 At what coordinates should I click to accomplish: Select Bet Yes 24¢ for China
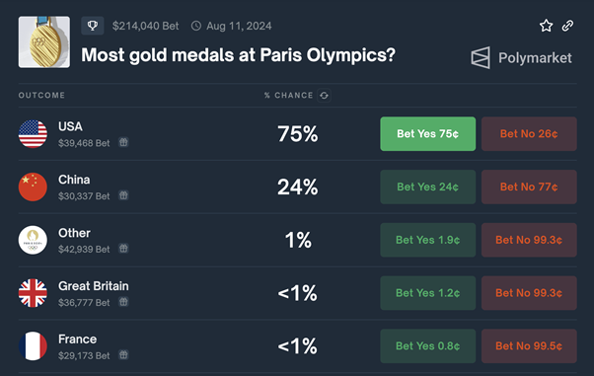tap(427, 187)
